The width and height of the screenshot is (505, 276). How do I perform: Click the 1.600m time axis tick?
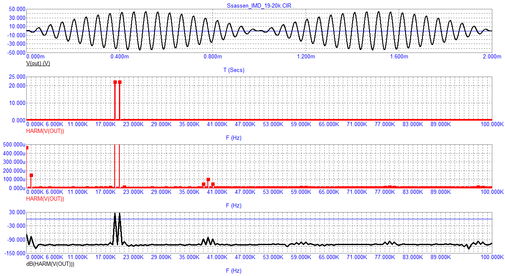coord(399,57)
